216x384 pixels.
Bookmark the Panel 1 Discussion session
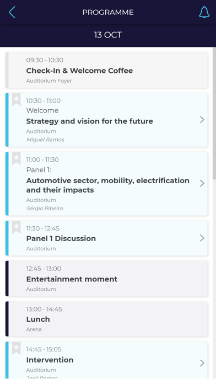(17, 227)
